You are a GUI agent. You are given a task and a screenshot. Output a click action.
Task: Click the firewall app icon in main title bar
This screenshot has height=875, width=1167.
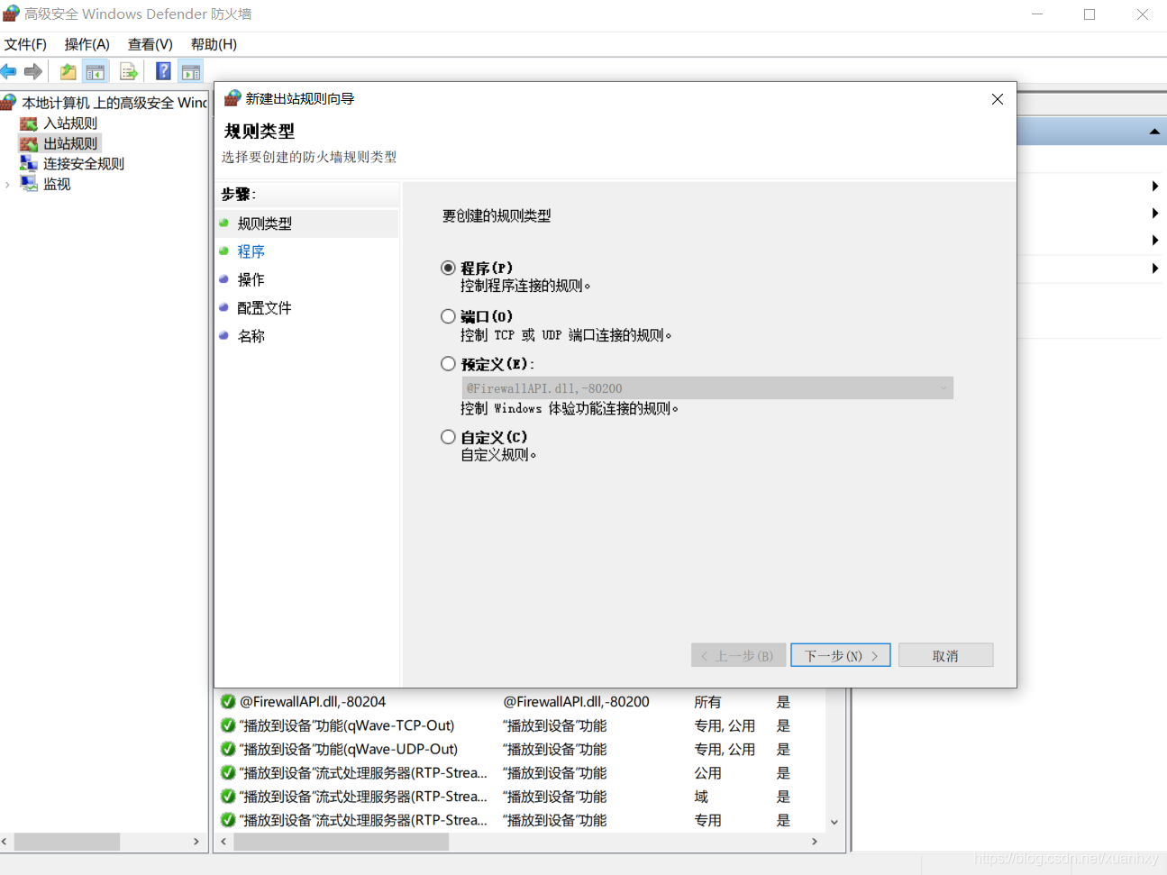[11, 14]
